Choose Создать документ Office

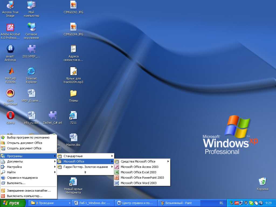click(x=29, y=149)
